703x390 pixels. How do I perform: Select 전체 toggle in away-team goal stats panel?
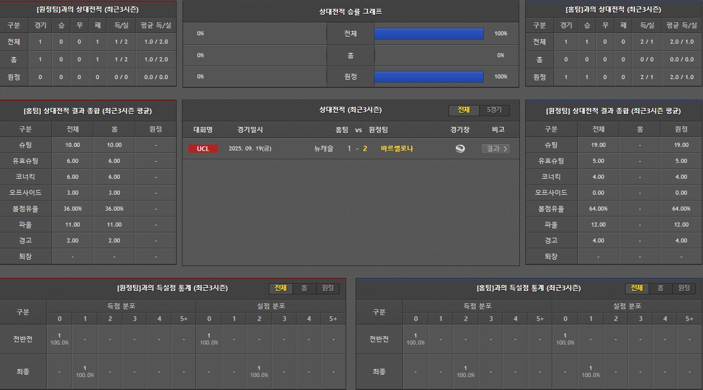click(281, 288)
